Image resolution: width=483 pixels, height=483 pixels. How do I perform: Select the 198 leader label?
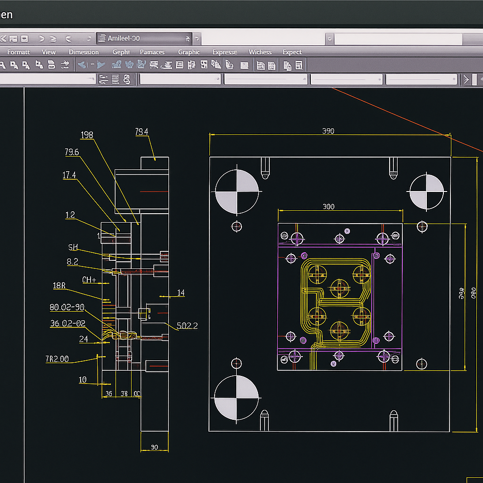click(x=87, y=135)
